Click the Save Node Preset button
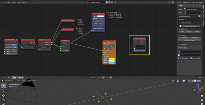Screen dimensions: 205x105 point(189,26)
